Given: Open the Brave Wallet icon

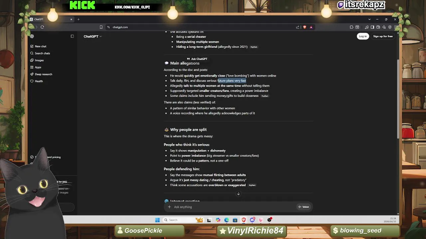Looking at the screenshot, I should coord(378,27).
